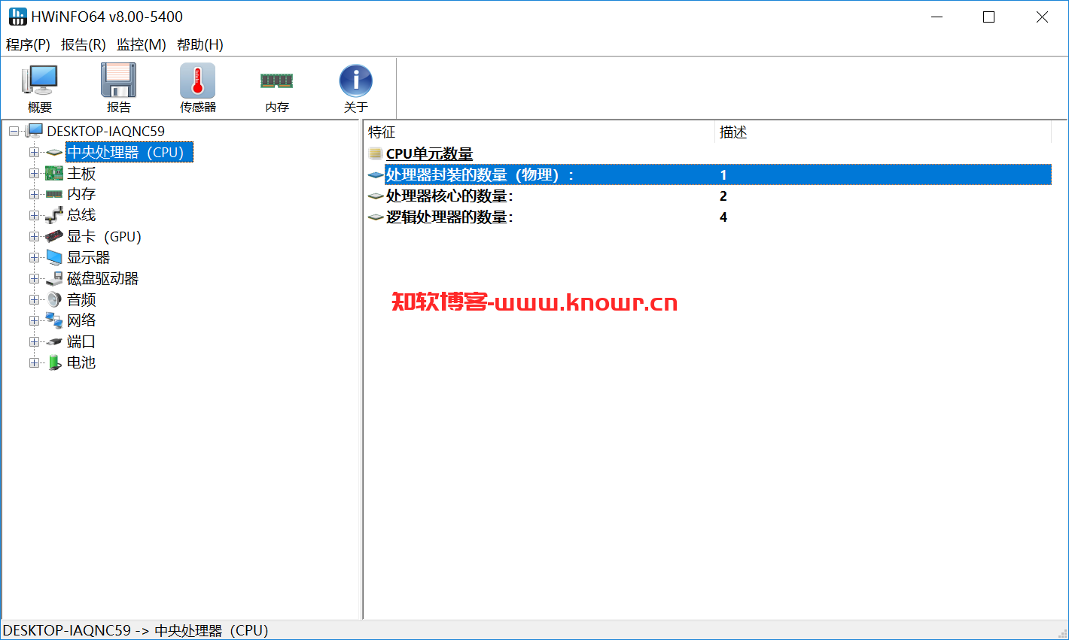Expand the 中央处理器 (CPU) tree node
Screen dimensions: 1069x640
[34, 153]
